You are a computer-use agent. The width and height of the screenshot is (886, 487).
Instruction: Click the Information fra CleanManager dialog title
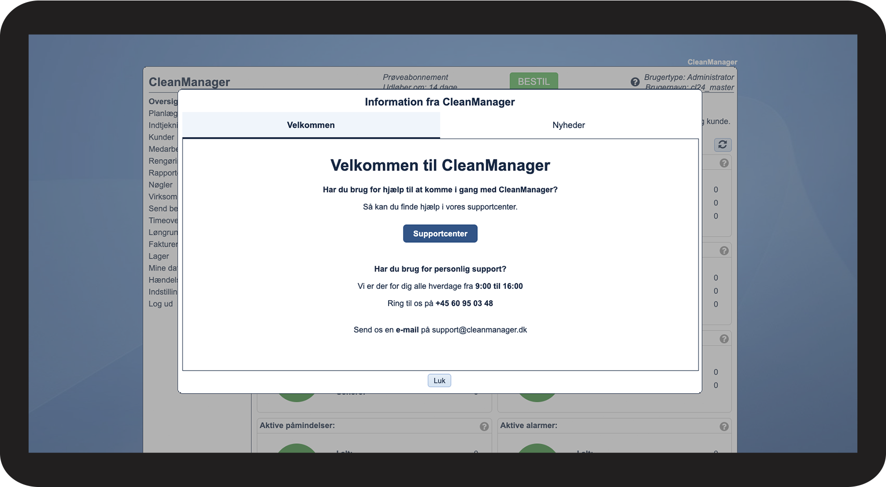[440, 102]
